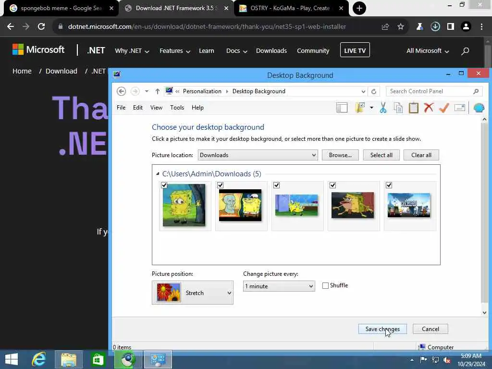The width and height of the screenshot is (492, 369).
Task: Open the Windows Store taskbar icon
Action: tap(98, 359)
